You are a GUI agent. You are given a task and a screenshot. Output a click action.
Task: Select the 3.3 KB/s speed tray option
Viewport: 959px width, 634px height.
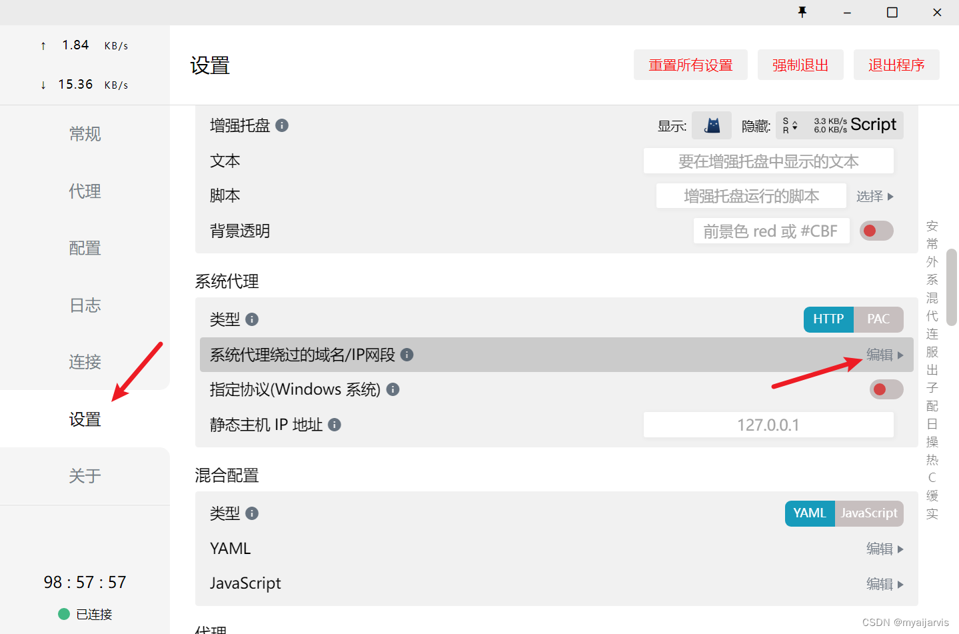(830, 125)
